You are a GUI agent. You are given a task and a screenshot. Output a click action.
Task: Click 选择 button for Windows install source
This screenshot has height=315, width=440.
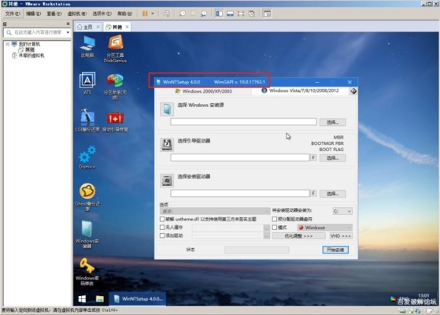point(332,122)
